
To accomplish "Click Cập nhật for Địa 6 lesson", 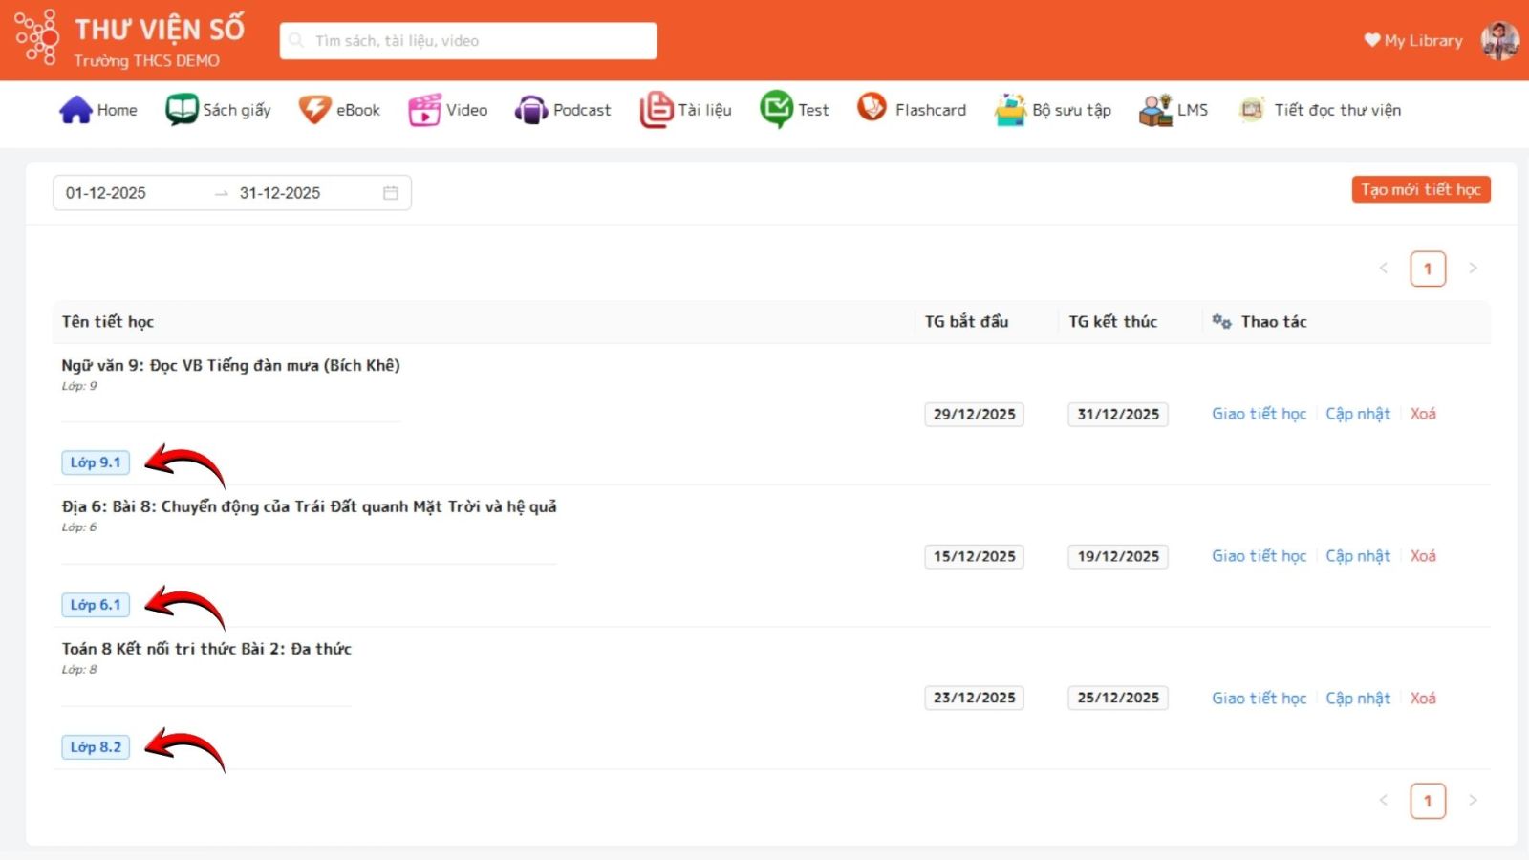I will tap(1357, 556).
